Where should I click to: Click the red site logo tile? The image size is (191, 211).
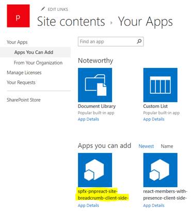[18, 16]
